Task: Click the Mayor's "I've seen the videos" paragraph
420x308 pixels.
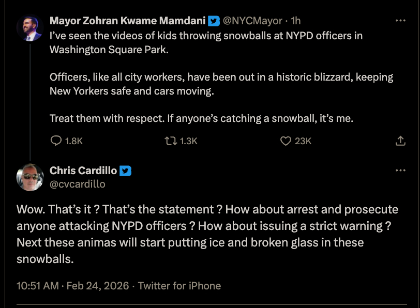Action: 206,43
